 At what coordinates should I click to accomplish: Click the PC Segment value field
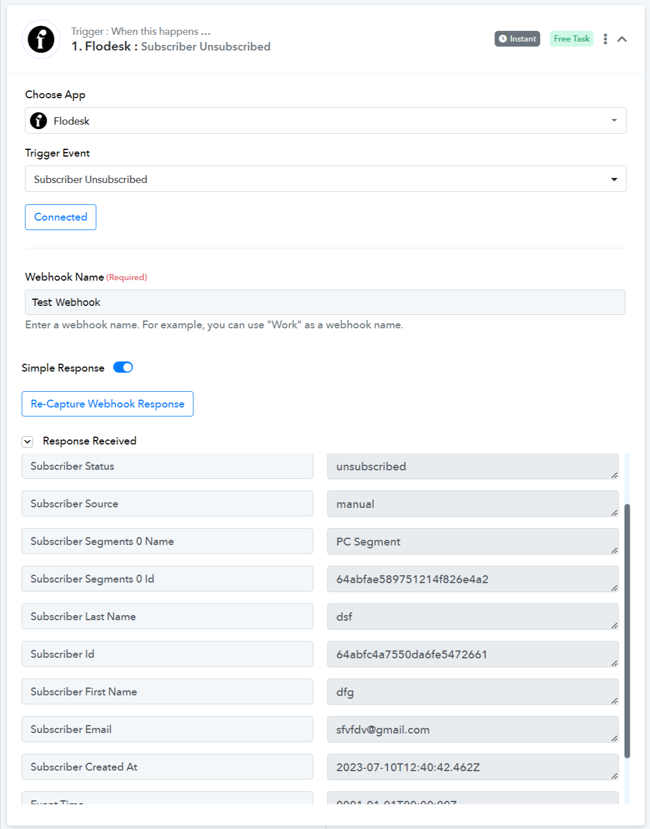472,542
